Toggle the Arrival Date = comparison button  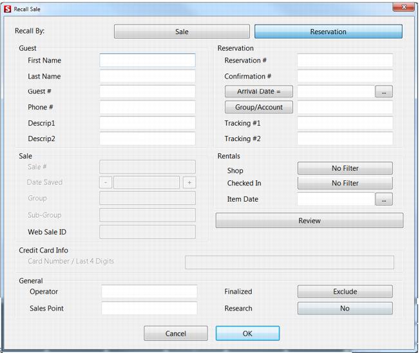click(259, 91)
